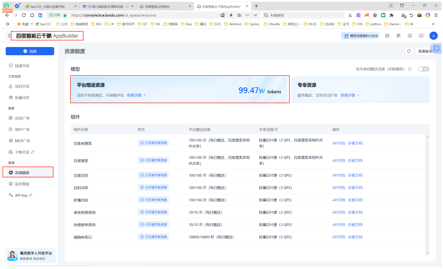The width and height of the screenshot is (443, 269).
Task: Open 价格文档 for 视频AI笔记 row
Action: (x=355, y=237)
